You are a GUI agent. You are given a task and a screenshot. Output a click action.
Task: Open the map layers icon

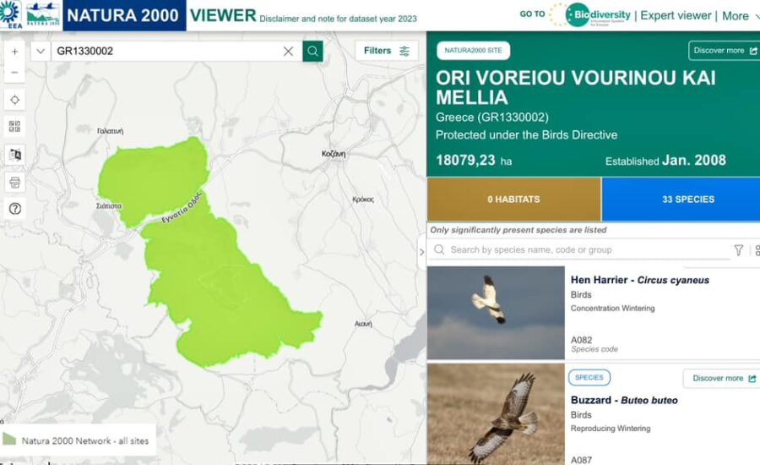pyautogui.click(x=15, y=155)
